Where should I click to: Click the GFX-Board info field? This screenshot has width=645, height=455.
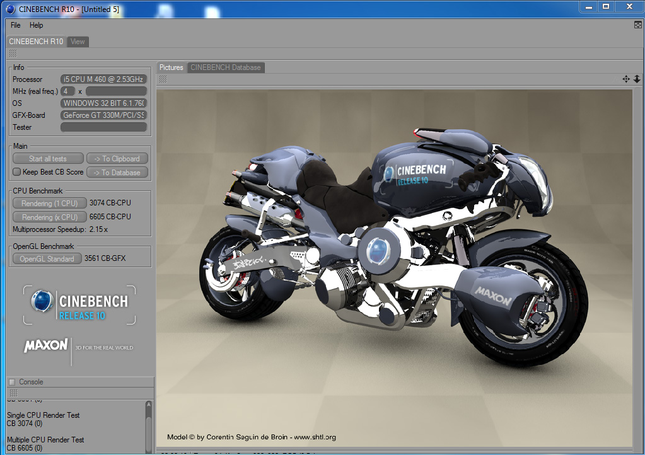click(x=103, y=115)
